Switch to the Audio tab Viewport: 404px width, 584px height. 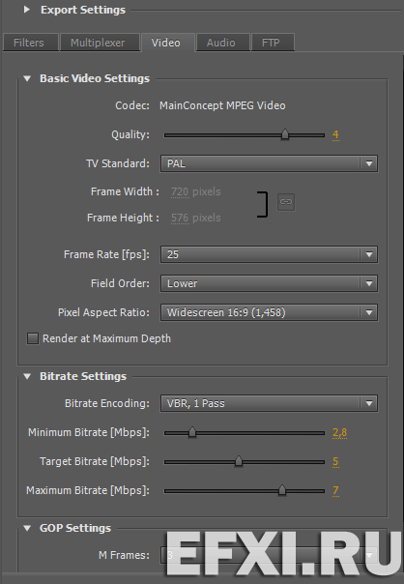pyautogui.click(x=221, y=43)
